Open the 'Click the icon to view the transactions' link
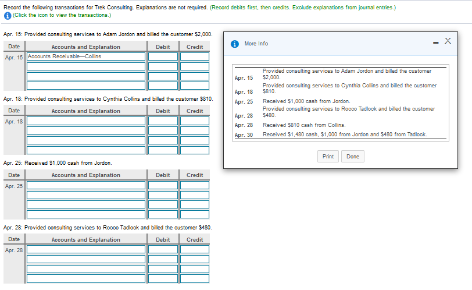This screenshot has height=290, width=472. pyautogui.click(x=62, y=15)
